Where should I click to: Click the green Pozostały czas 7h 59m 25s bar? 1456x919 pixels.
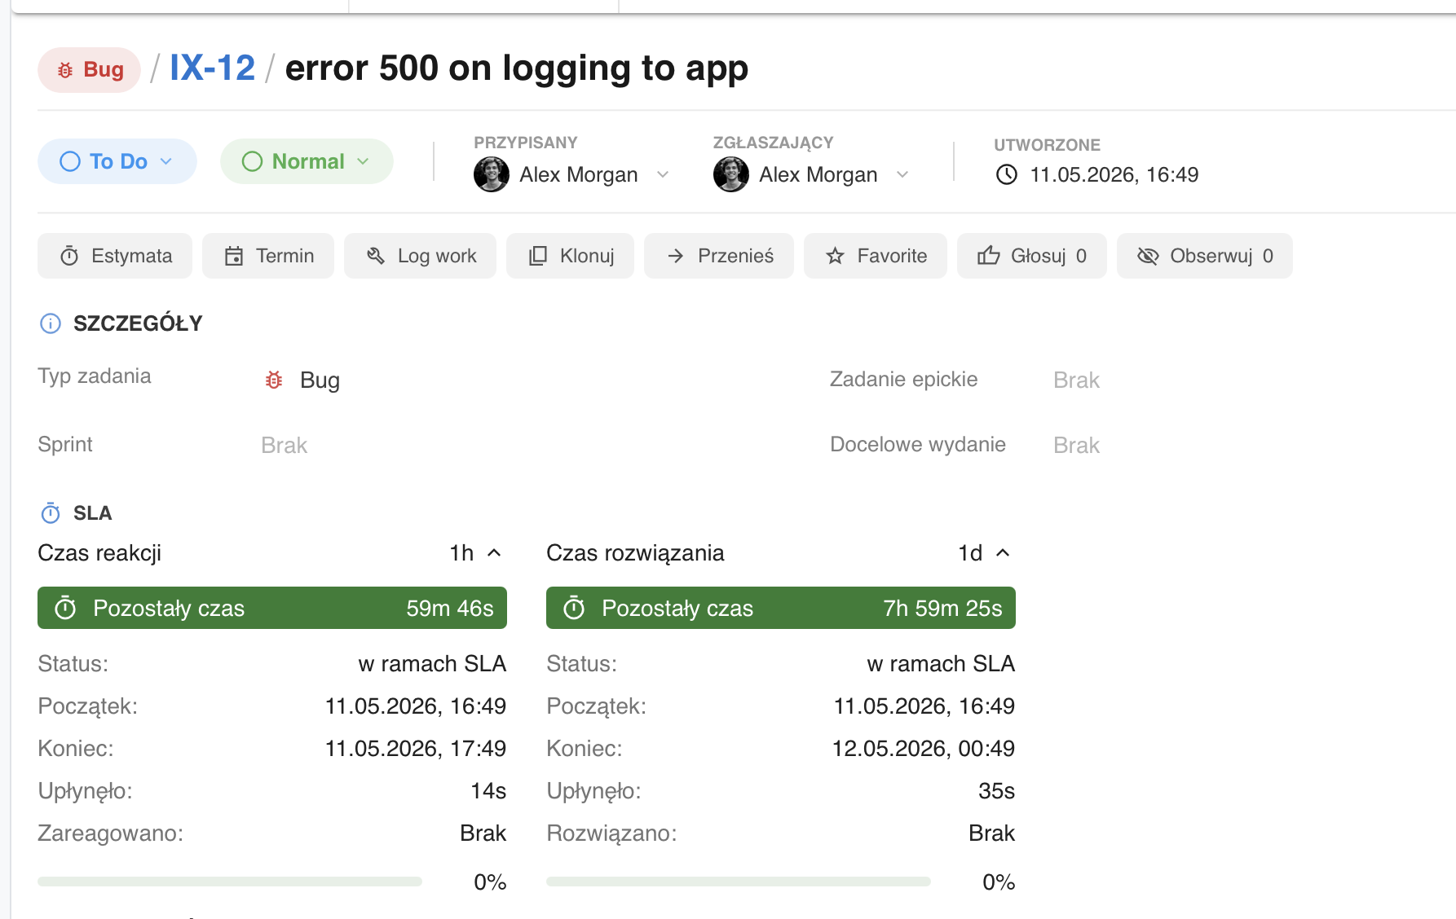tap(781, 608)
